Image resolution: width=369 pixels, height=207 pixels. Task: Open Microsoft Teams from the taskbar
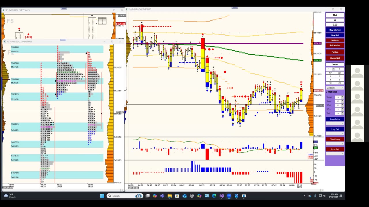coord(162,196)
